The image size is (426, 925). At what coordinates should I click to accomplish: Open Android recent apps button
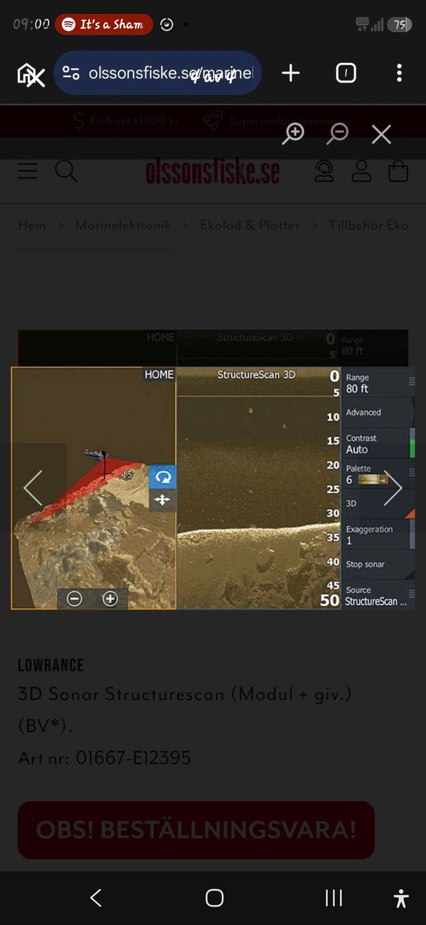[334, 897]
